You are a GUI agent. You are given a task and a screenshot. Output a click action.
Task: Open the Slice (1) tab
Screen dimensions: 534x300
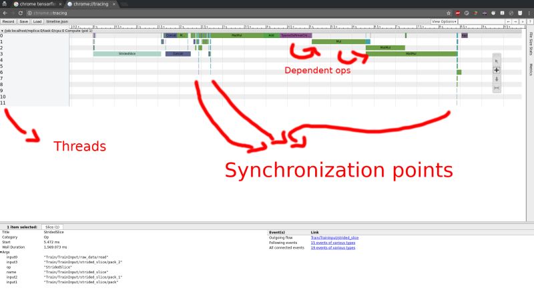(53, 227)
